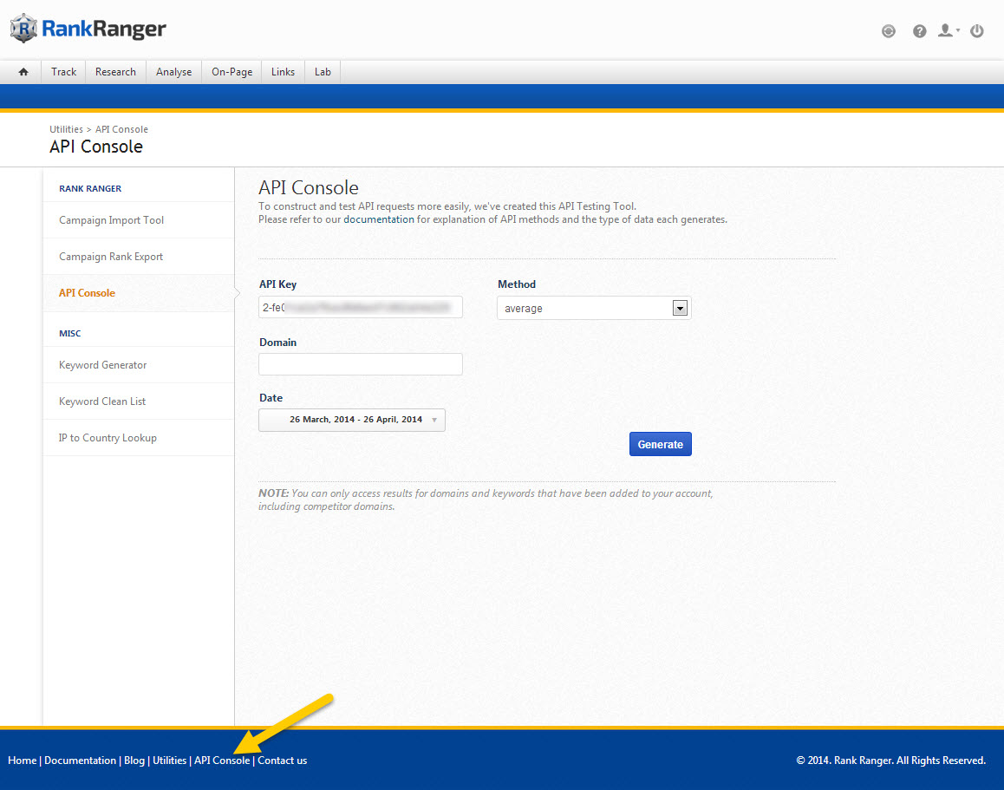Go to home via house icon
1004x790 pixels.
click(x=23, y=72)
